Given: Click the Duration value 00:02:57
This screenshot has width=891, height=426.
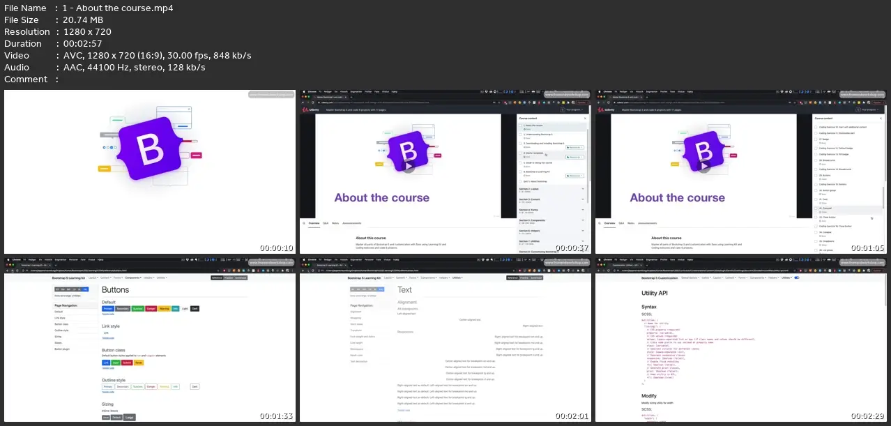Looking at the screenshot, I should [x=82, y=43].
